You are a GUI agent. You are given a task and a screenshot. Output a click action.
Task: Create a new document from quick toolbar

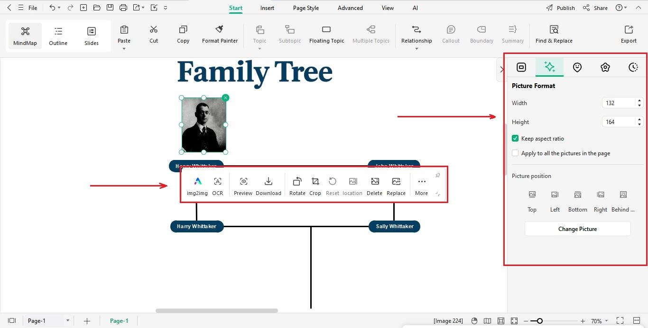[x=83, y=8]
